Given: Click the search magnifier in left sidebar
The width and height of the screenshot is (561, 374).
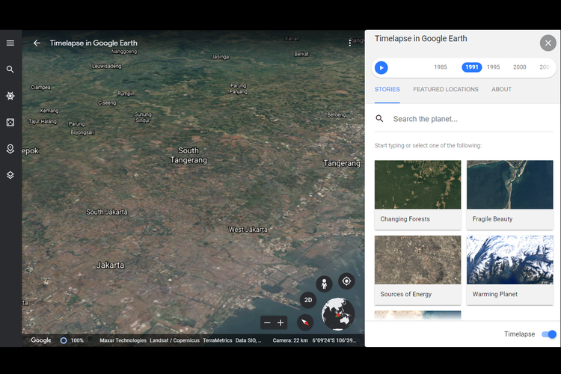Looking at the screenshot, I should click(10, 70).
